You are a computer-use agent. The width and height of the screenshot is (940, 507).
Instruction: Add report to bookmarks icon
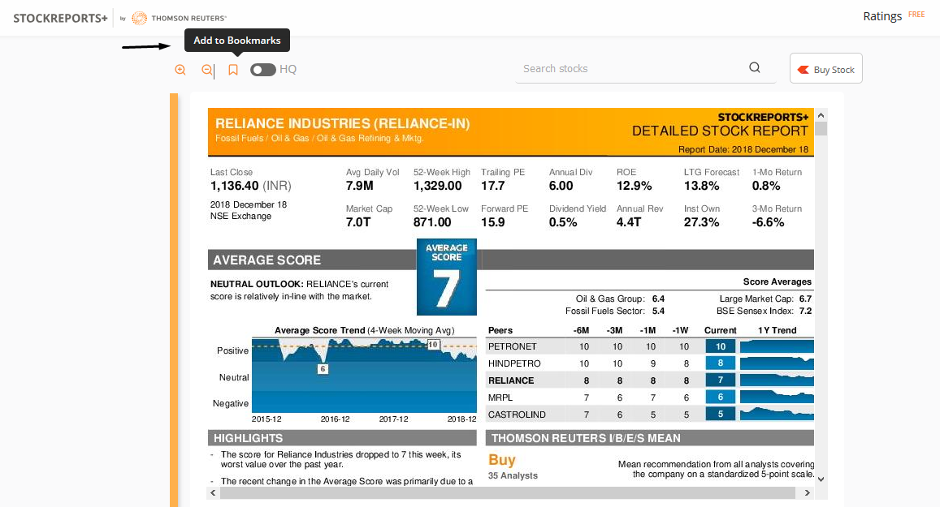click(x=233, y=70)
